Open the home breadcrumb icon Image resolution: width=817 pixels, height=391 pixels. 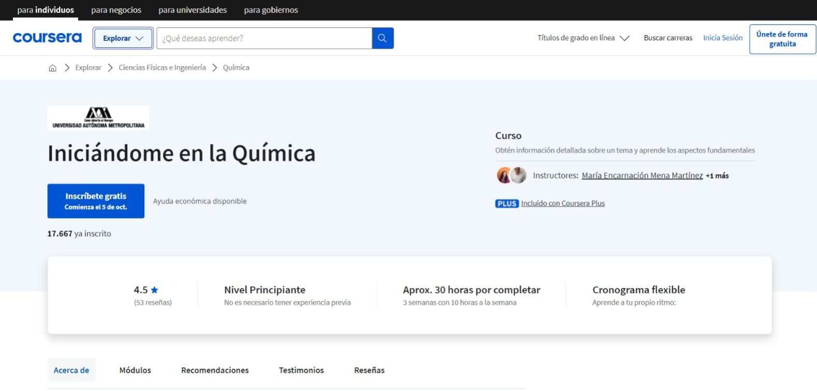(52, 68)
